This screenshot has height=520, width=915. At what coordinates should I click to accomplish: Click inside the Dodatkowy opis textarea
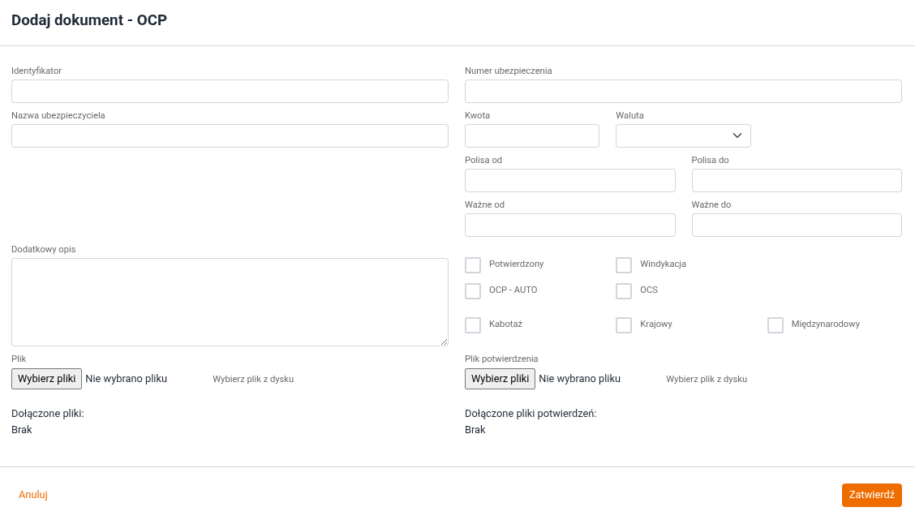[230, 302]
